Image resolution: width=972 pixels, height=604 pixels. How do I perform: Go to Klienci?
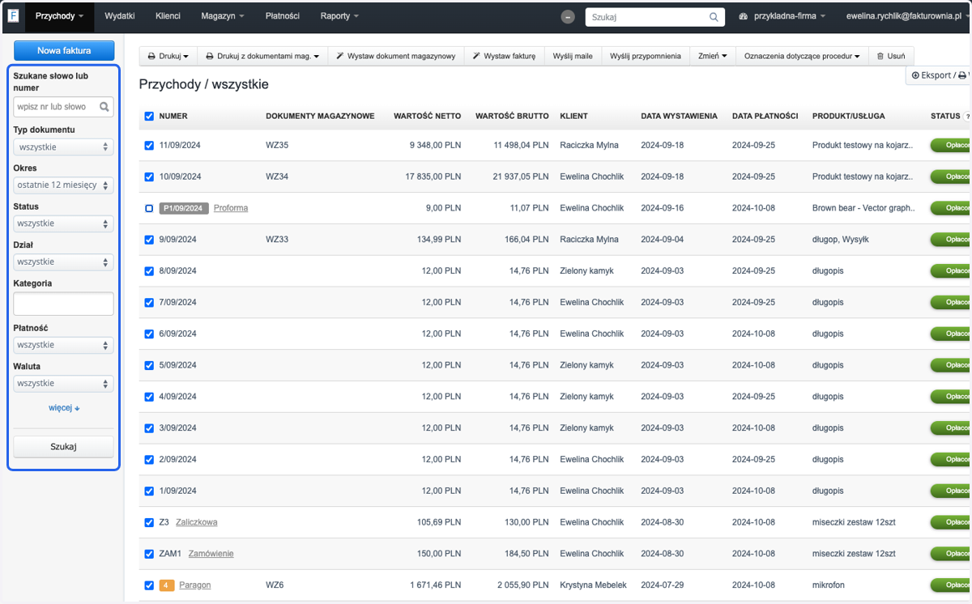166,16
